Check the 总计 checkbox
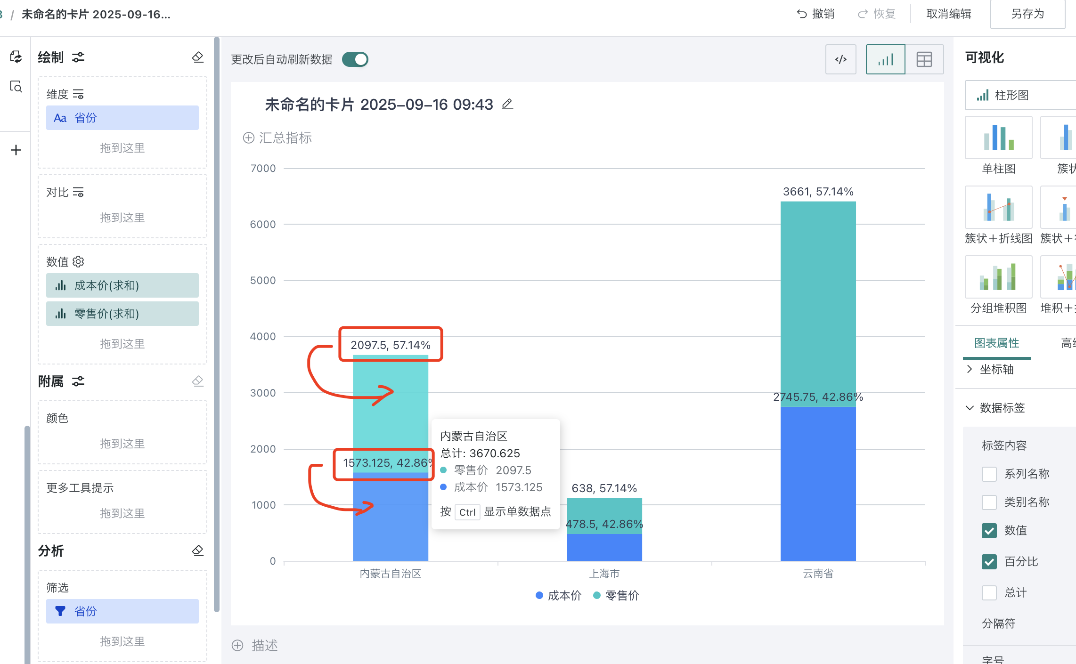1076x664 pixels. pyautogui.click(x=989, y=593)
